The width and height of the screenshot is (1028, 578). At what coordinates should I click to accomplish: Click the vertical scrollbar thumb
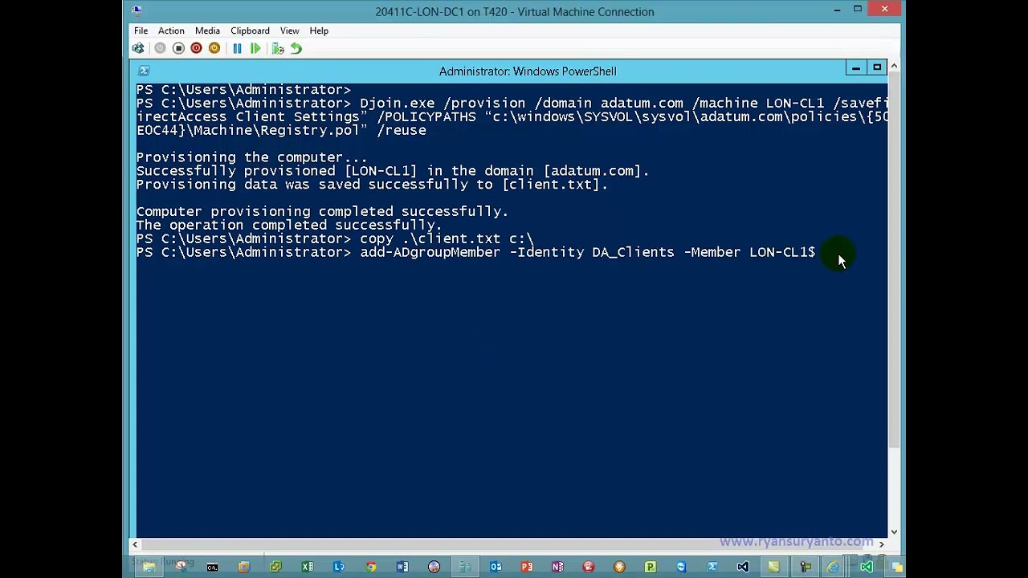[894, 261]
